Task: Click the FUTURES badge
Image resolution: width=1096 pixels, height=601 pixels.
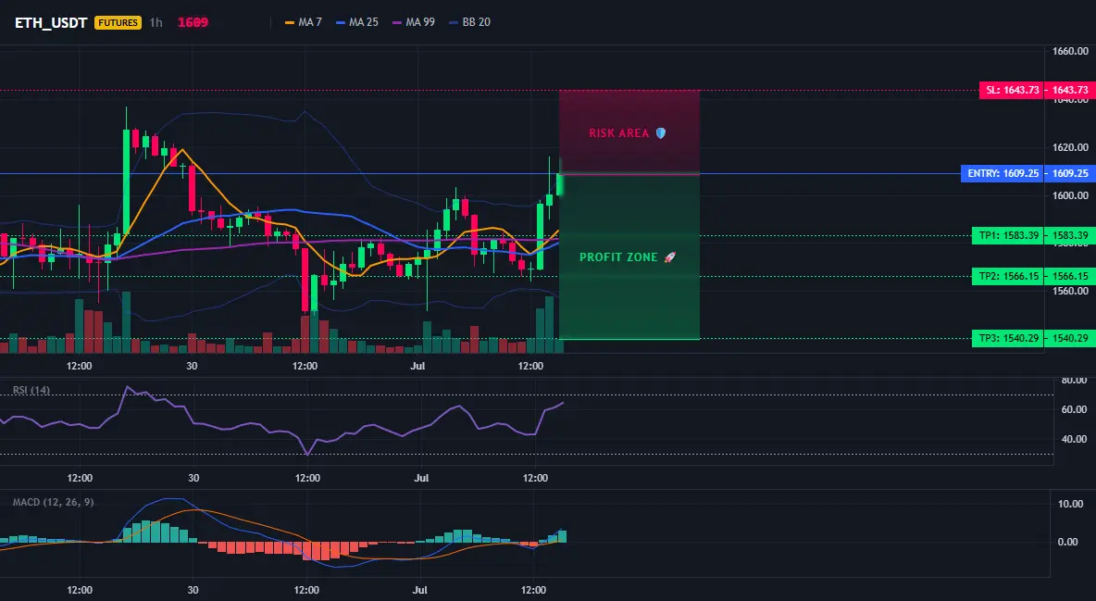Action: click(118, 22)
